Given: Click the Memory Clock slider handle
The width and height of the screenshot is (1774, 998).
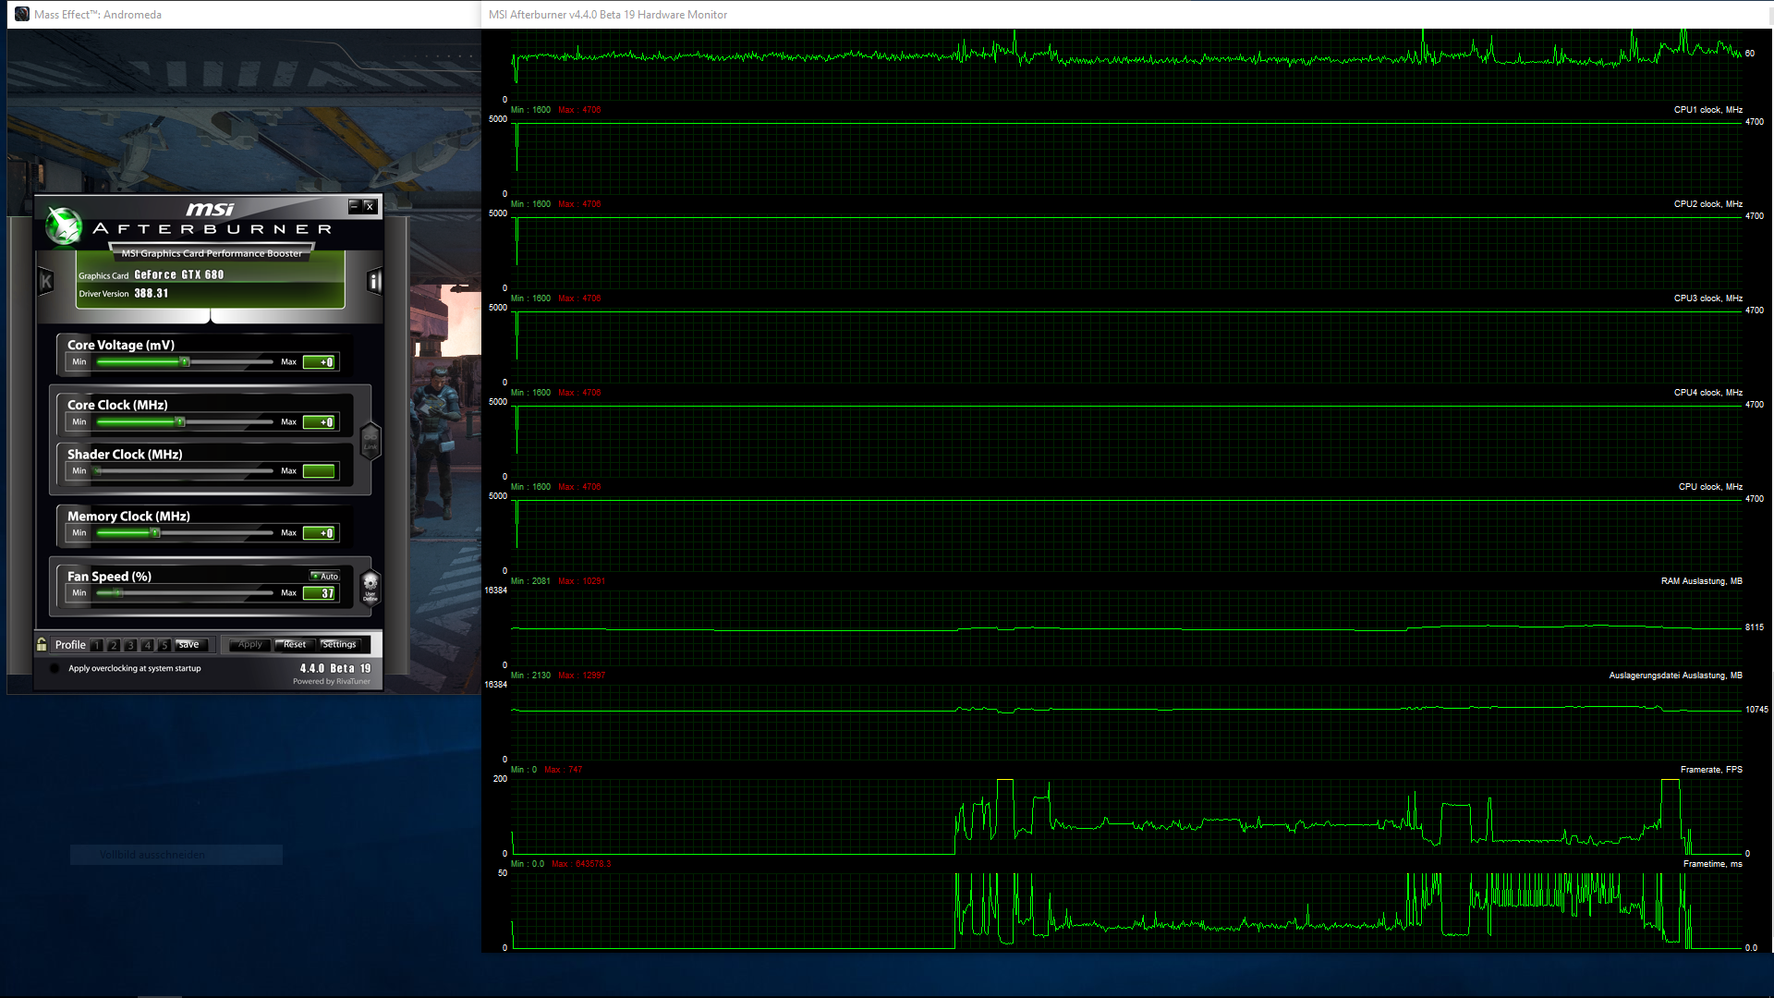Looking at the screenshot, I should pyautogui.click(x=155, y=533).
